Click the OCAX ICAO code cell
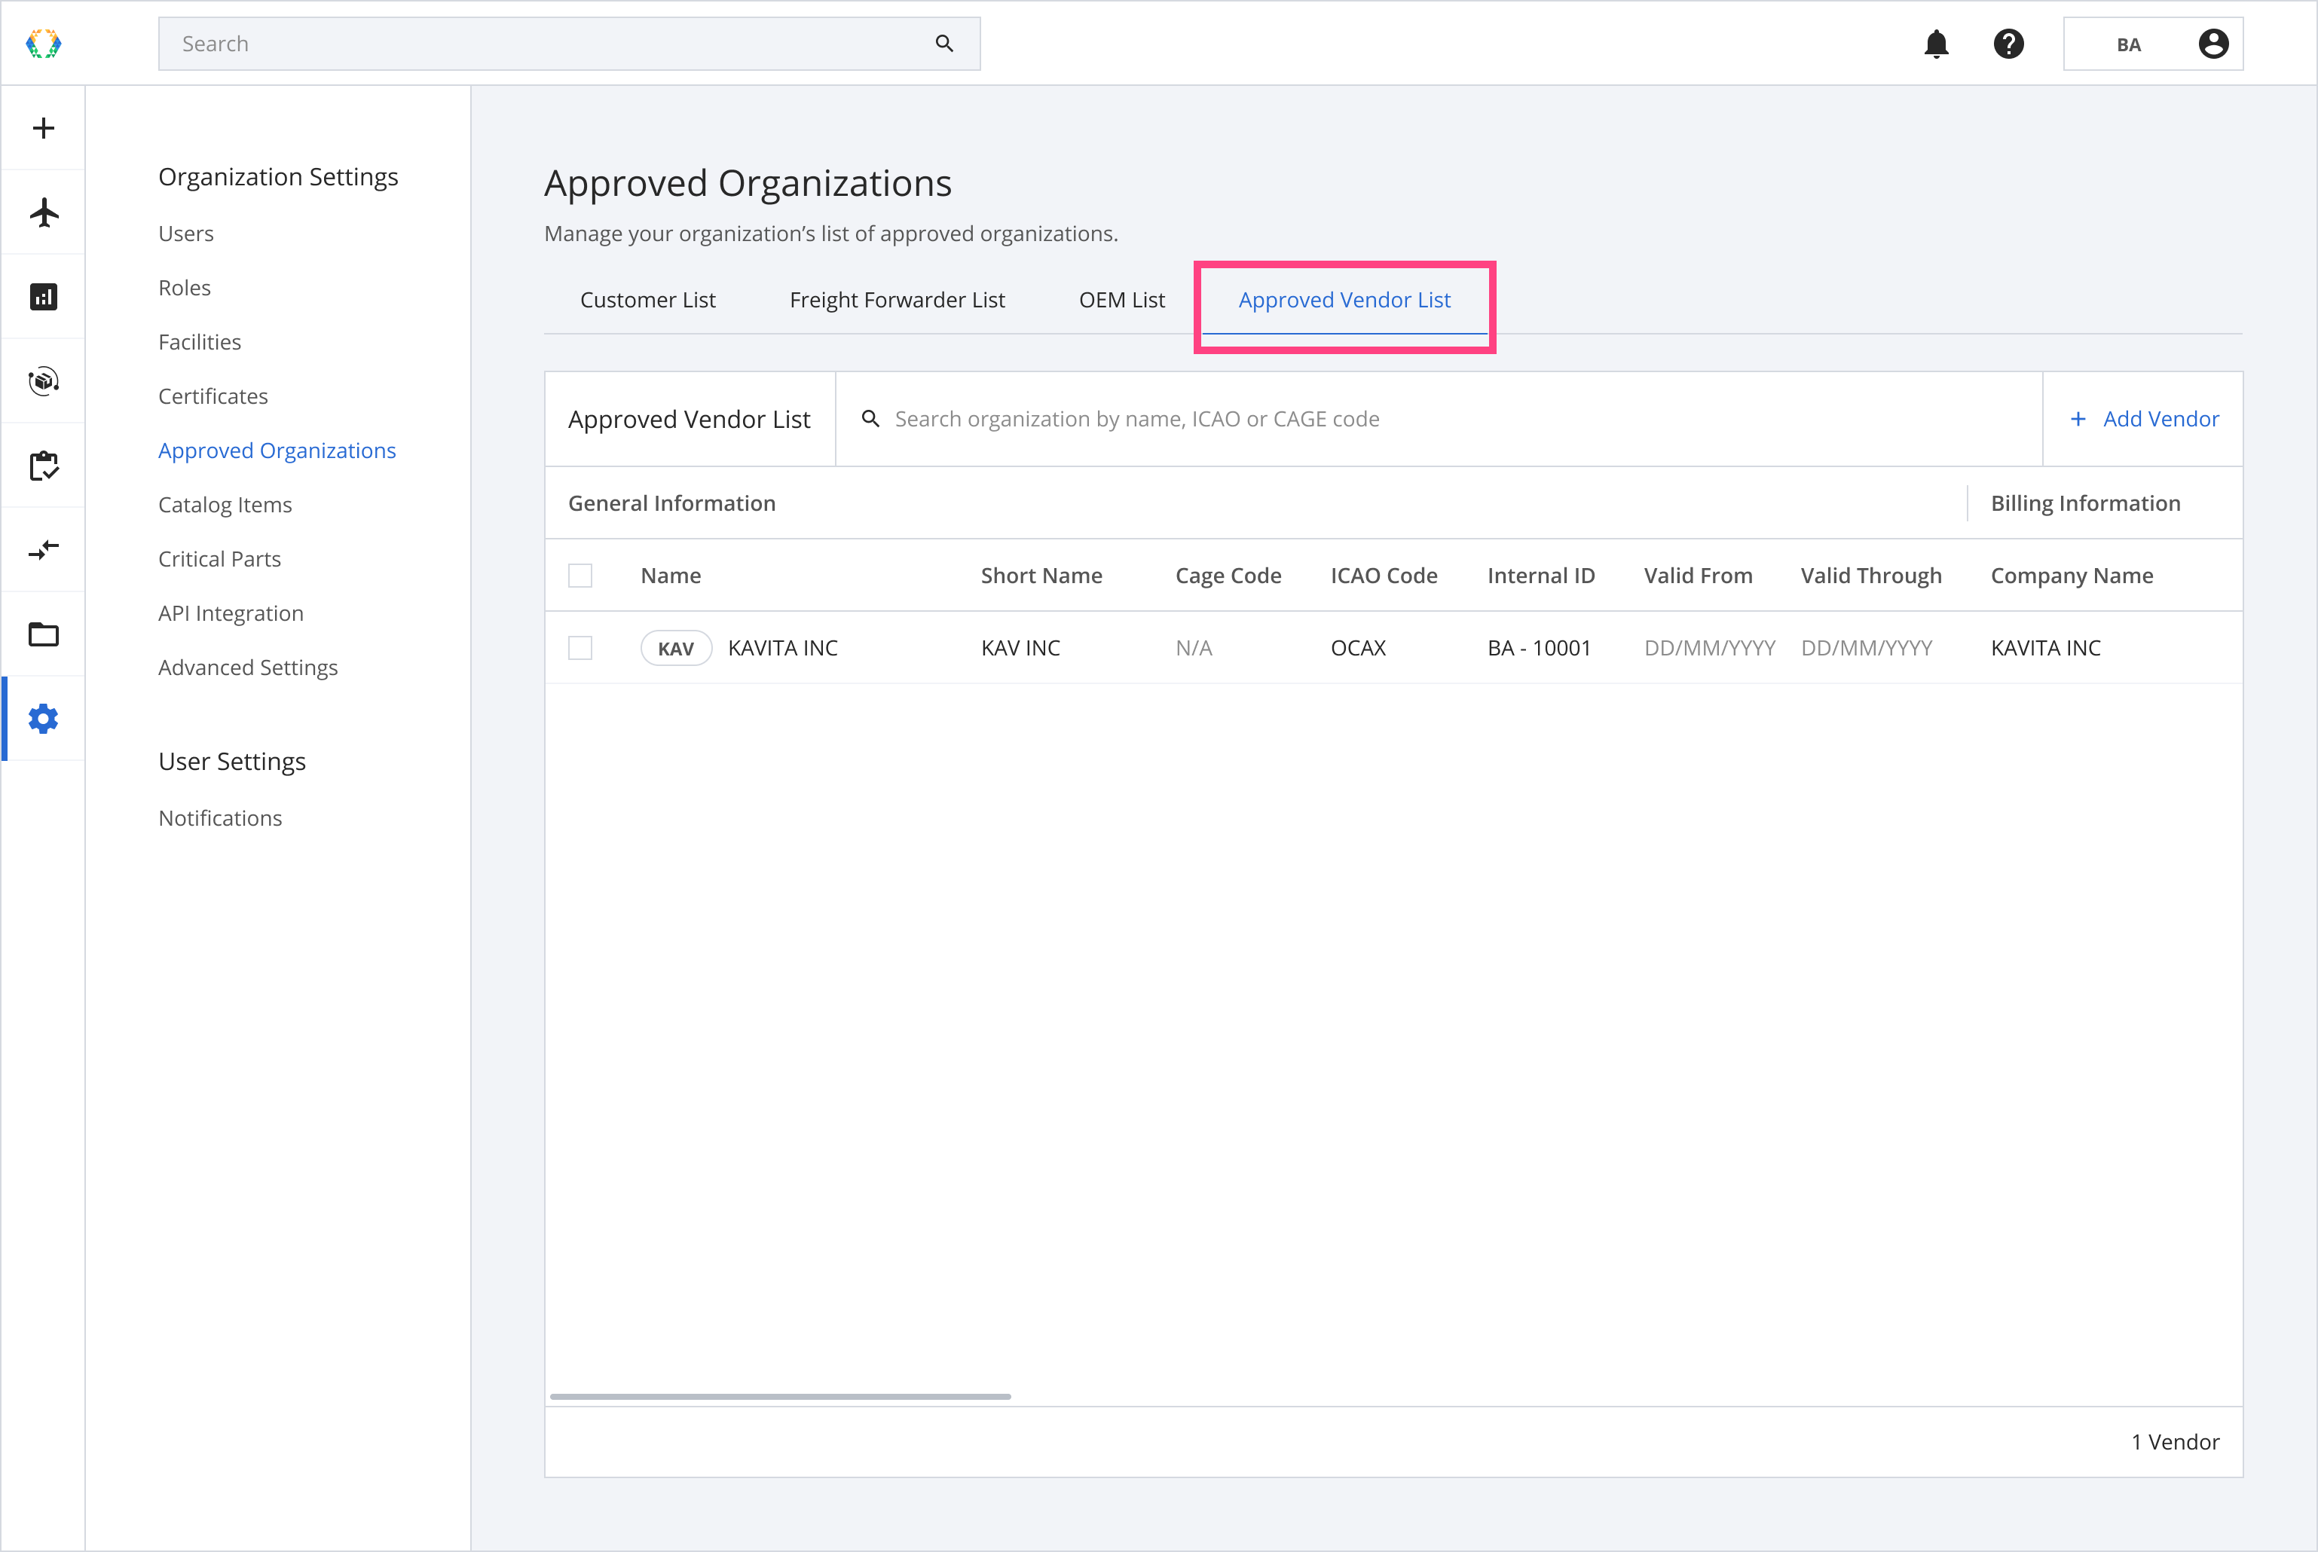2318x1552 pixels. (x=1358, y=649)
